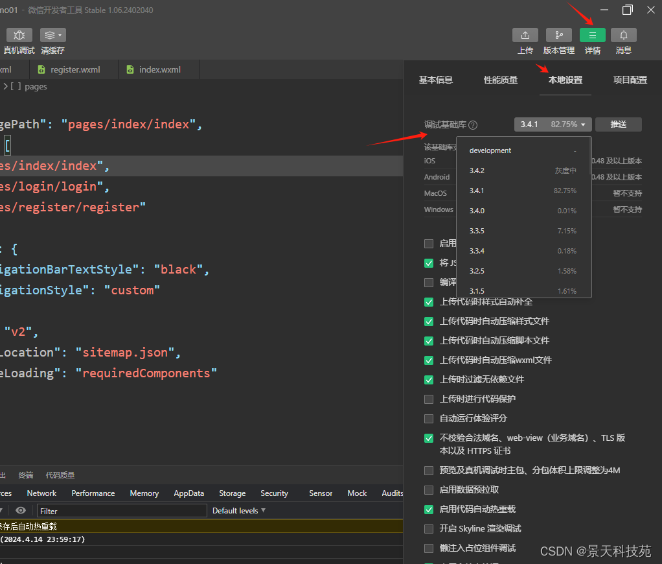The height and width of the screenshot is (564, 662).
Task: Uncheck 上传代码时样式自动补全
Action: [x=429, y=302]
